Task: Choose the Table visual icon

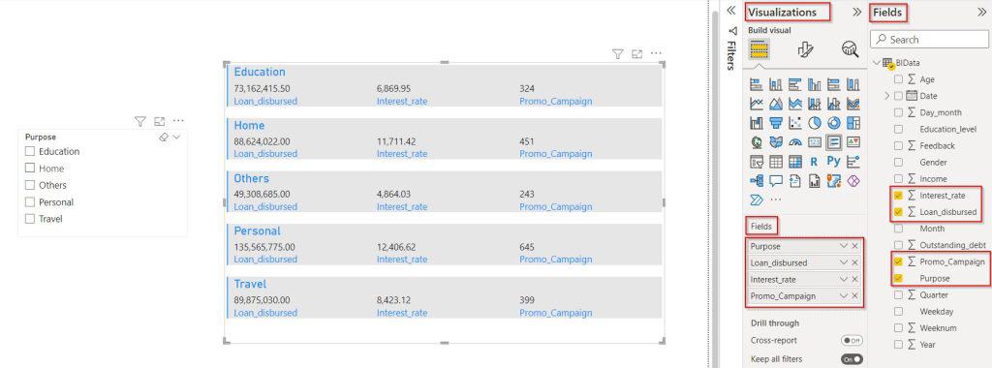Action: point(776,162)
